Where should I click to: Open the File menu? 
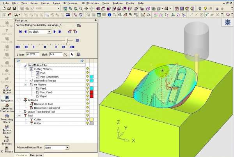[6, 3]
